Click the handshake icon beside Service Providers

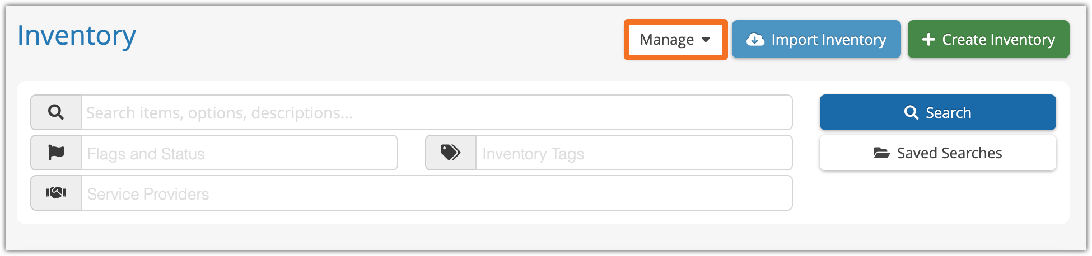(56, 193)
